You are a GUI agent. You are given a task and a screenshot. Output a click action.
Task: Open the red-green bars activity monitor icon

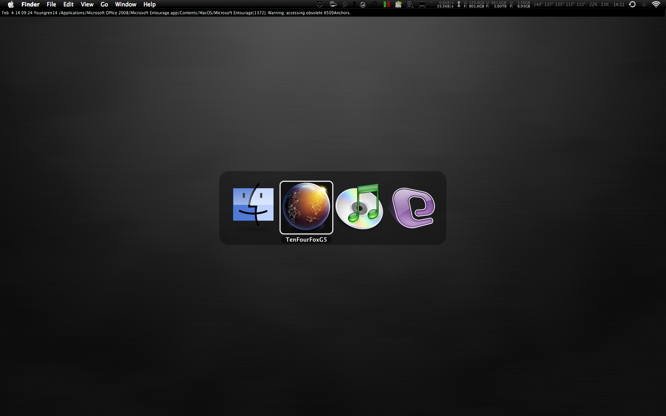click(387, 4)
